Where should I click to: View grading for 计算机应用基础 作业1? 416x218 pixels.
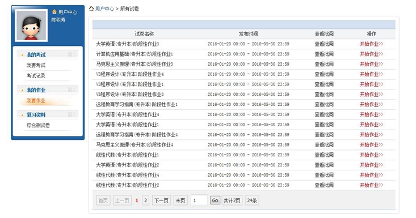pyautogui.click(x=324, y=54)
